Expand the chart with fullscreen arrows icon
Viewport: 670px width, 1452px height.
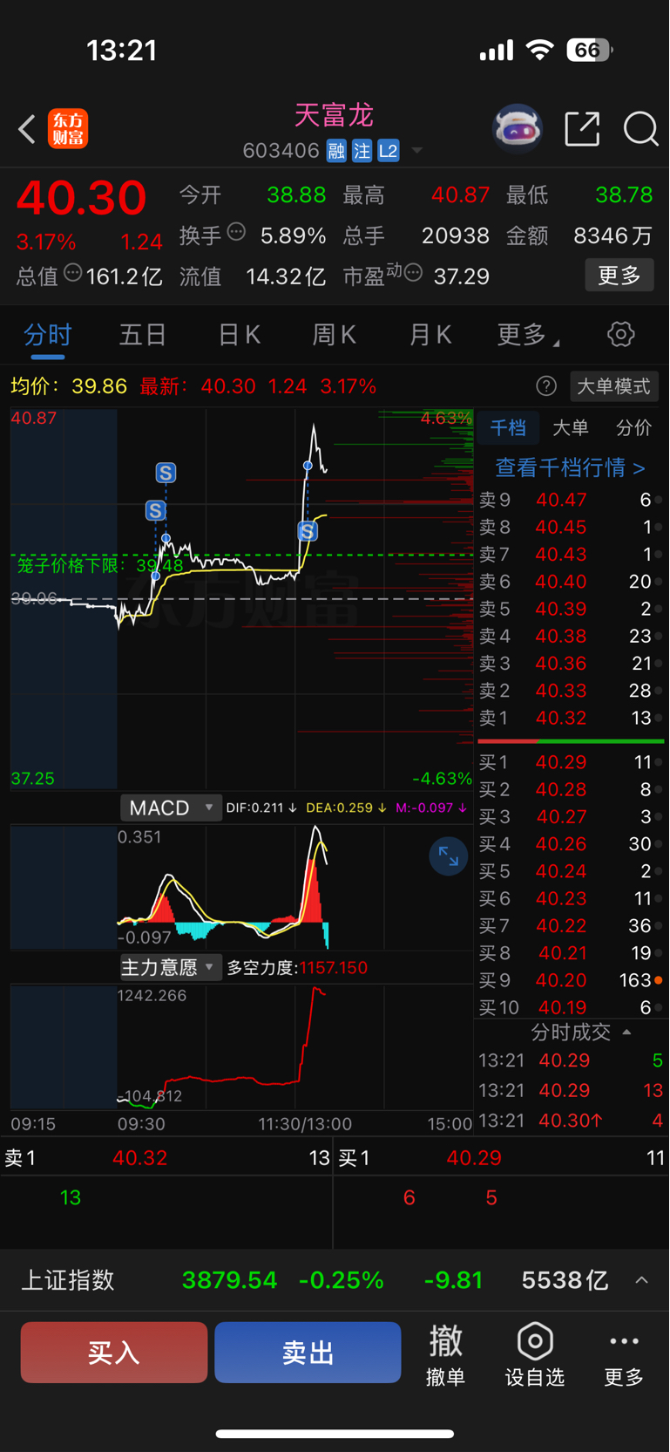(x=449, y=856)
